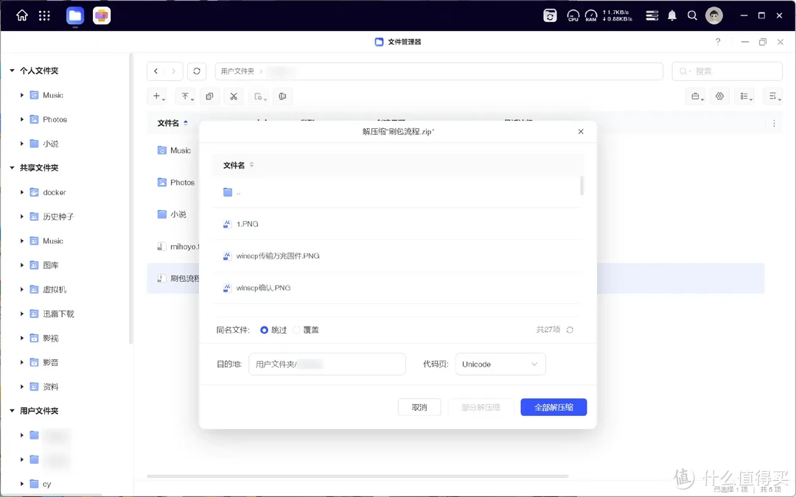This screenshot has height=497, width=796.
Task: Click the 目的地 destination path field
Action: pos(327,364)
